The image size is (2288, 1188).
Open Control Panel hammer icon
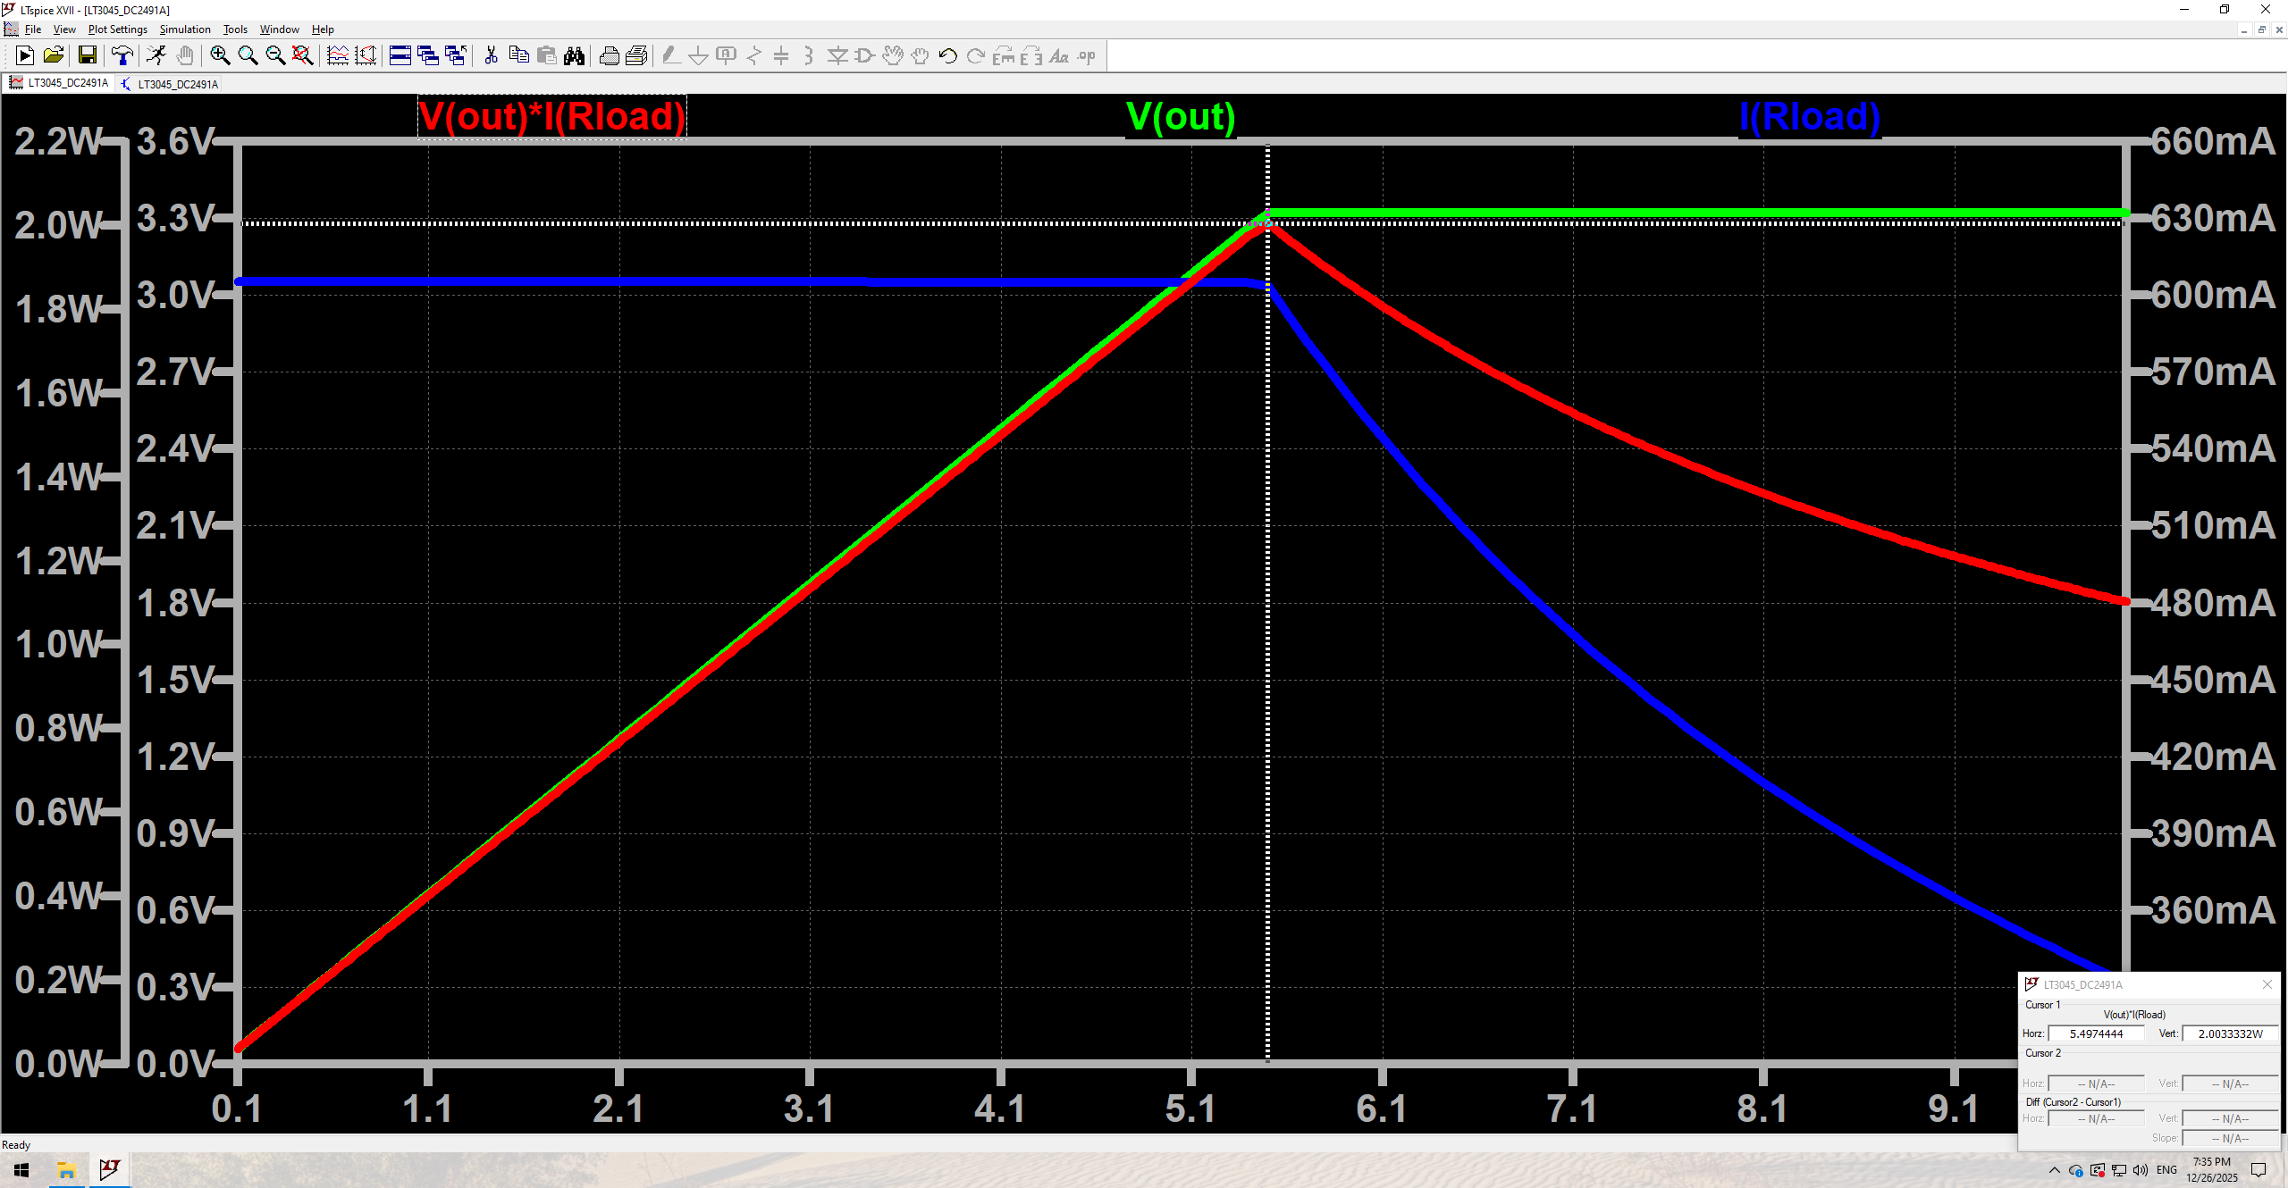(x=122, y=56)
